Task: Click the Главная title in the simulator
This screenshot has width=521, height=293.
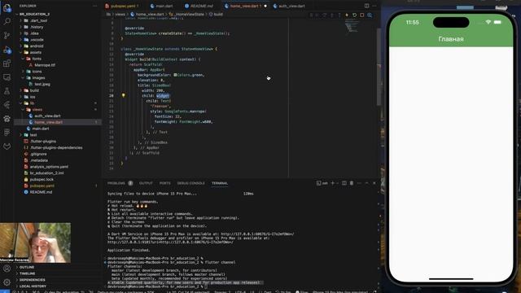Action: (451, 39)
